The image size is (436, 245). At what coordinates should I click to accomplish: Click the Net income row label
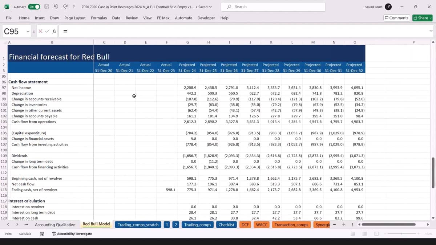click(21, 87)
